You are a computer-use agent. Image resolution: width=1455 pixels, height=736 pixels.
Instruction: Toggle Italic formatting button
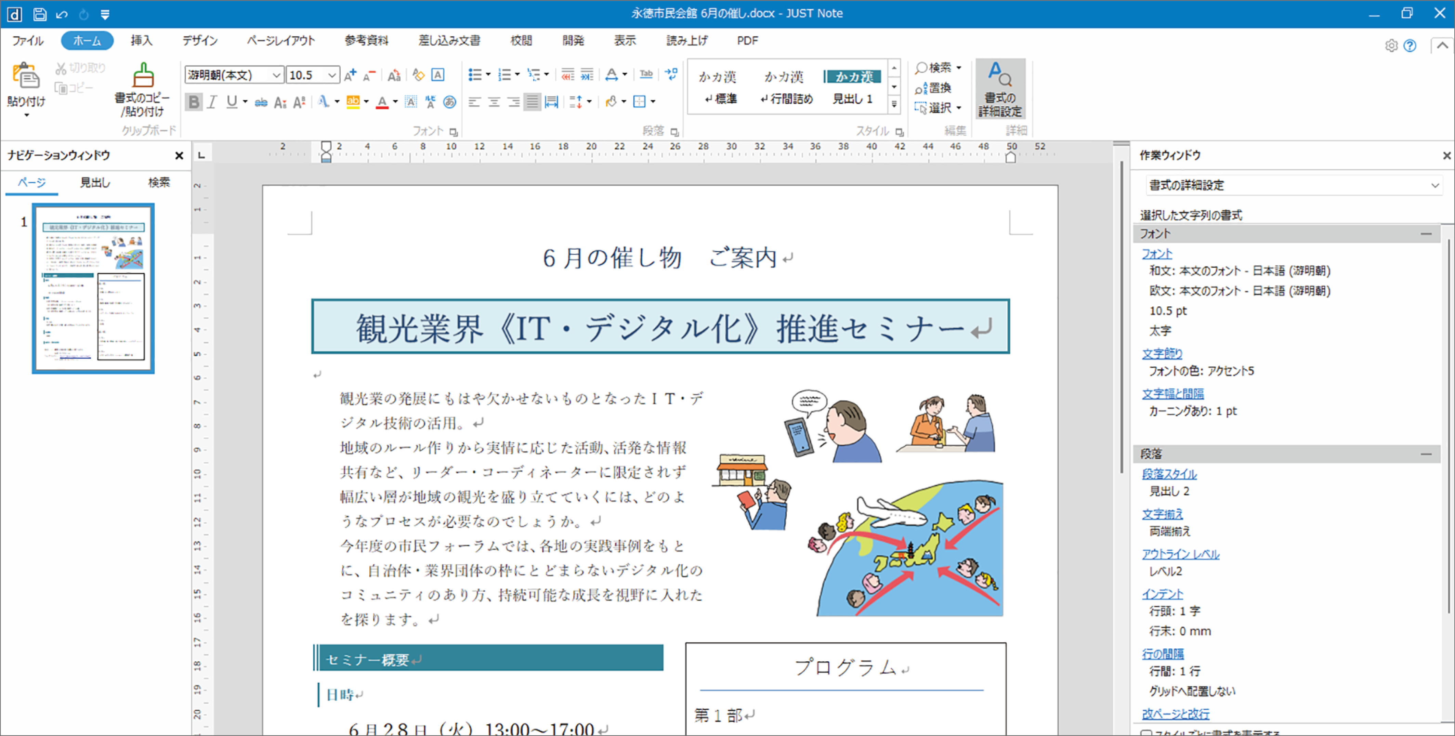click(x=212, y=102)
